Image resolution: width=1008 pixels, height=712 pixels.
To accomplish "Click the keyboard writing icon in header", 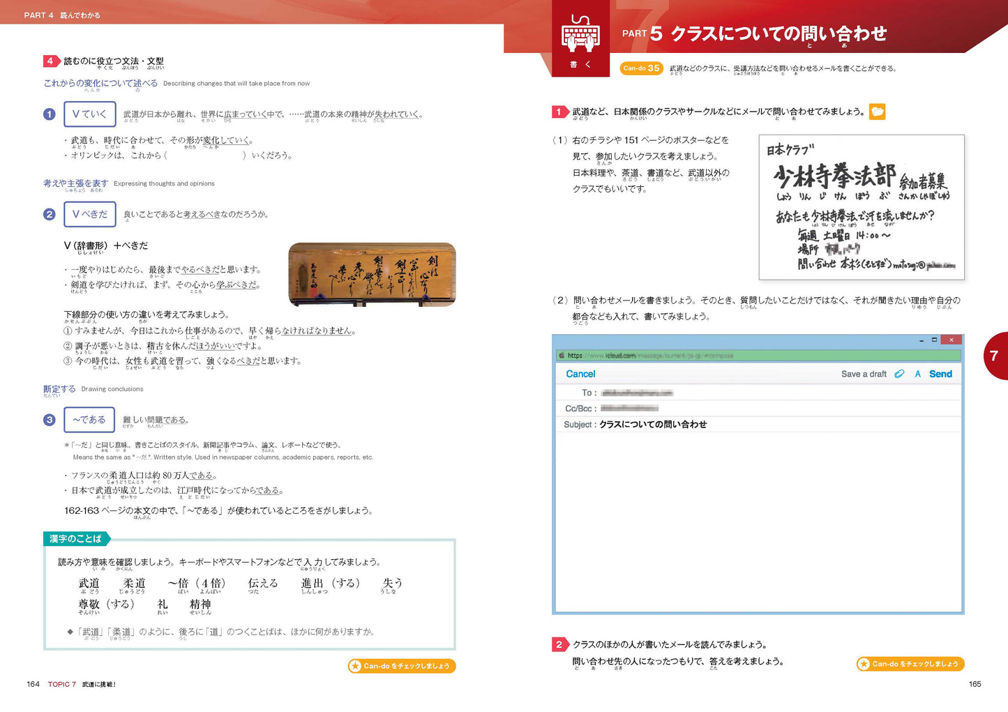I will (x=580, y=35).
